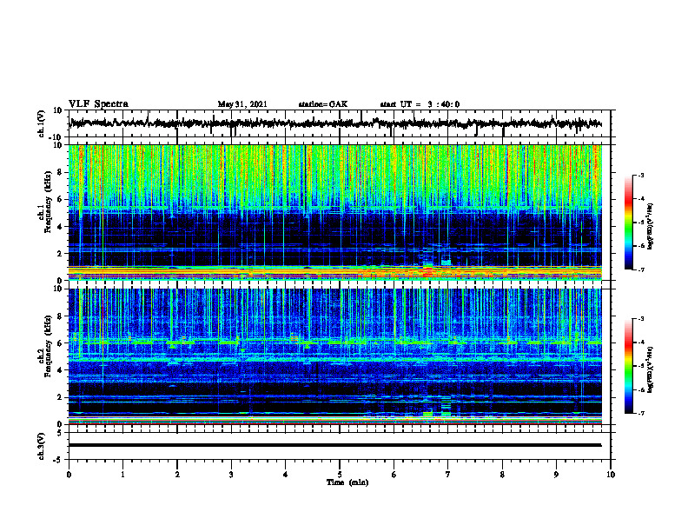Select the "Time (min)" axis label
The height and width of the screenshot is (532, 688).
coord(347,482)
